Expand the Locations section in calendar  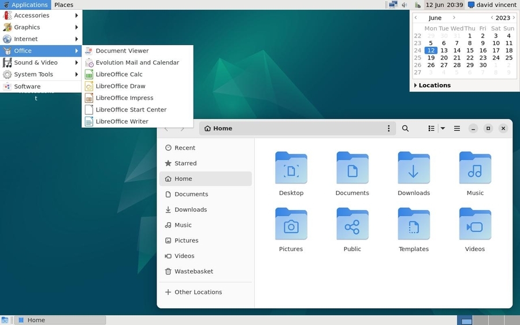pos(432,85)
